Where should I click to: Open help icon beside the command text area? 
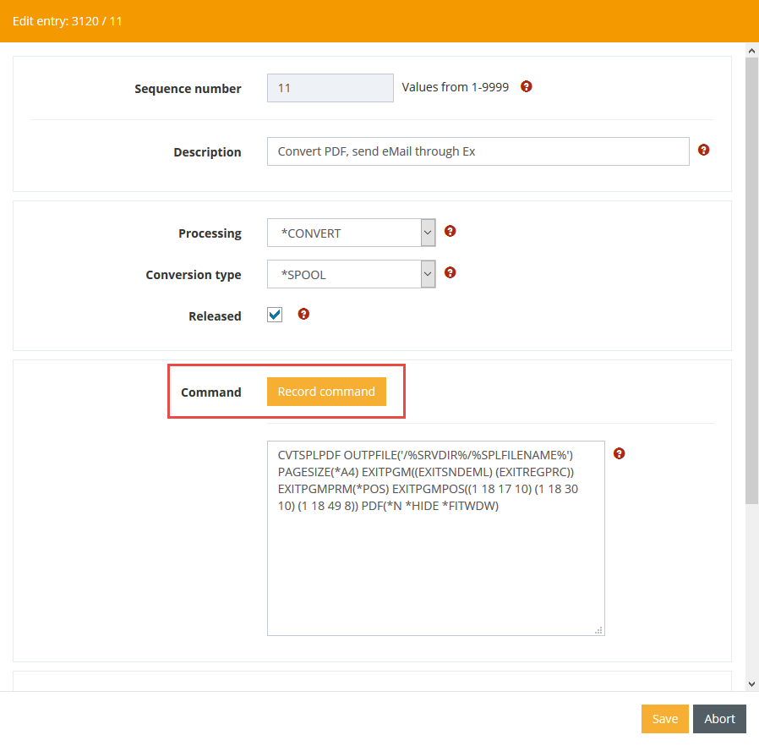click(x=619, y=454)
